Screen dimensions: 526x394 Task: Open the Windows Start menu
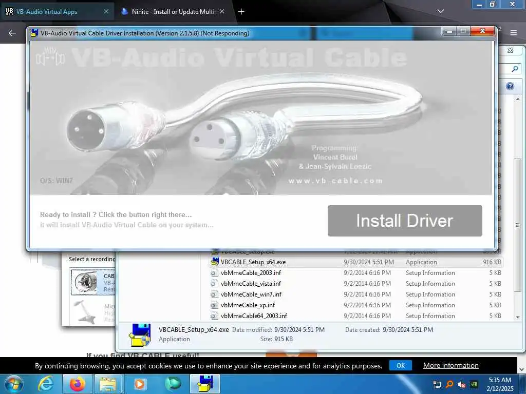click(14, 384)
